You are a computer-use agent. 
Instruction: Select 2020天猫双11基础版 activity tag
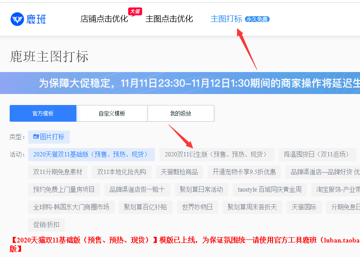tap(91, 155)
